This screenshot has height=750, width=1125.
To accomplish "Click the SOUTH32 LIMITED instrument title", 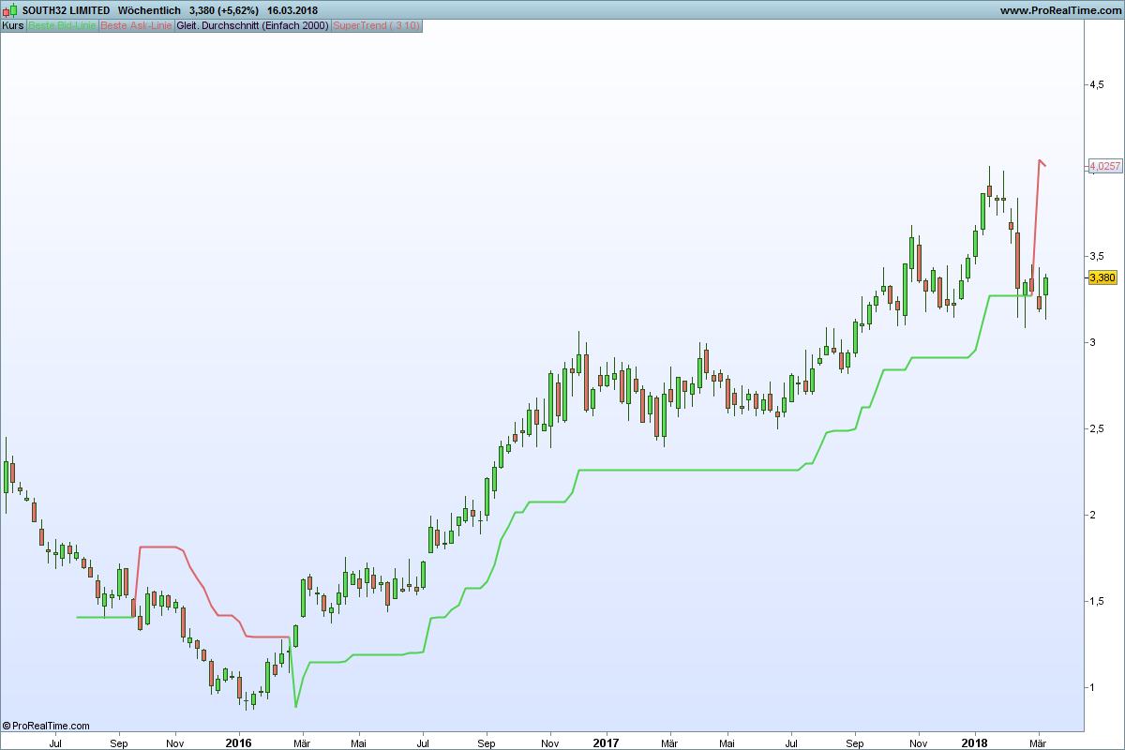I will click(x=66, y=10).
